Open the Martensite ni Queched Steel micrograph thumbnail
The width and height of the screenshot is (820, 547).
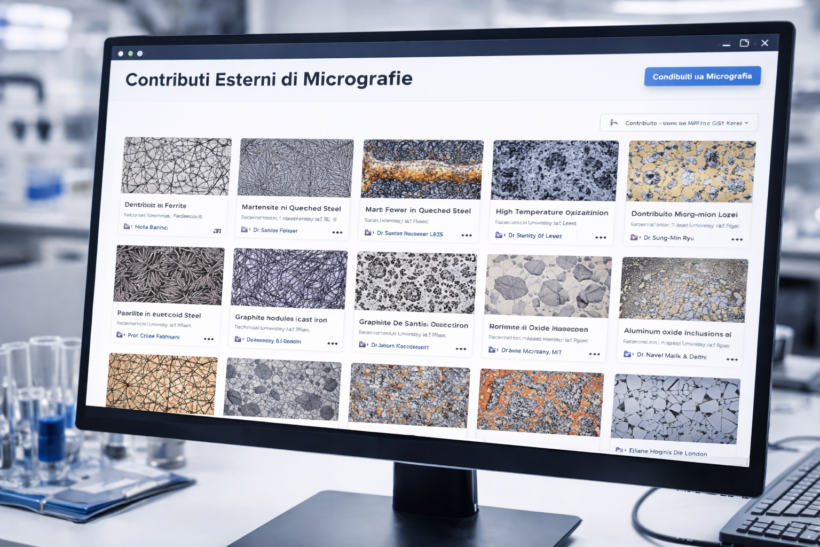click(295, 168)
